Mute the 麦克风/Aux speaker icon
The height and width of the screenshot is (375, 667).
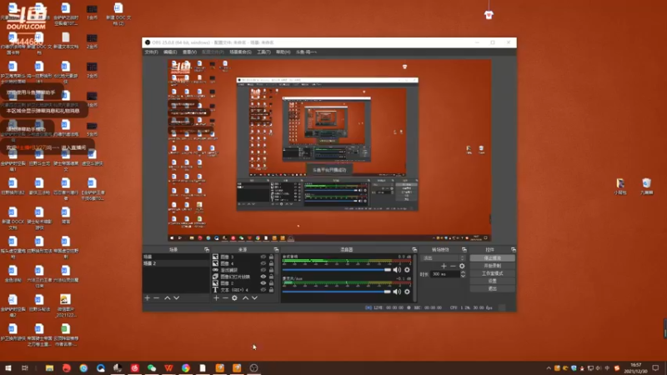(x=397, y=292)
